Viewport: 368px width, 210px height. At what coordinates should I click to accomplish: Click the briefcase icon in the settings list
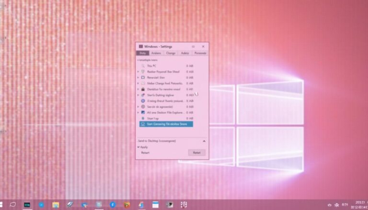143,89
